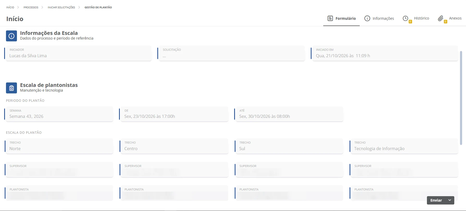Click the Anexos yellow count badge
This screenshot has height=211, width=466.
(x=445, y=22)
